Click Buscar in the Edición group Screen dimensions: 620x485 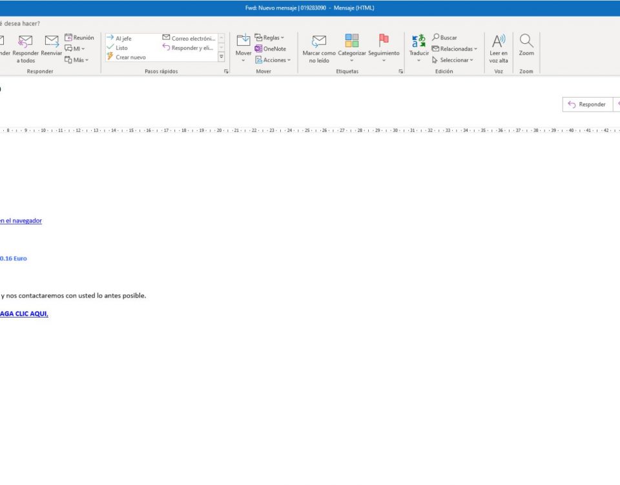point(444,38)
